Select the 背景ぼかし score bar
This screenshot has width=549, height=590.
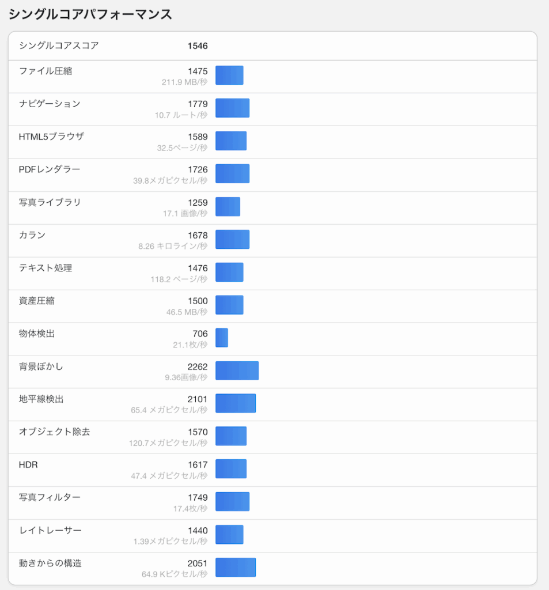tap(237, 370)
